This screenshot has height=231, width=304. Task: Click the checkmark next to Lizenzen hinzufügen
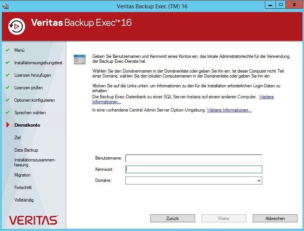[x=7, y=75]
